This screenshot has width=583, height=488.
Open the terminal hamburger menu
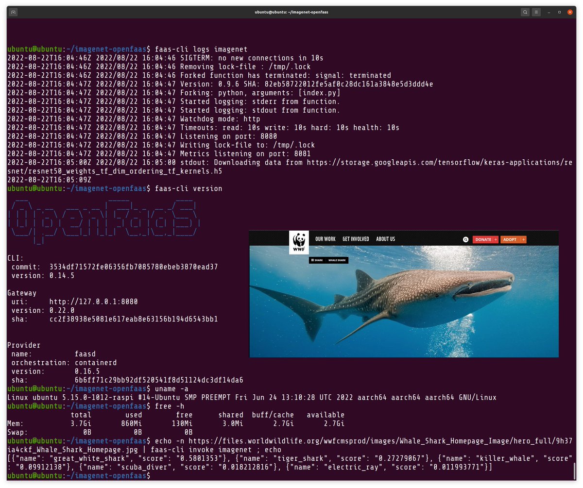pyautogui.click(x=536, y=12)
